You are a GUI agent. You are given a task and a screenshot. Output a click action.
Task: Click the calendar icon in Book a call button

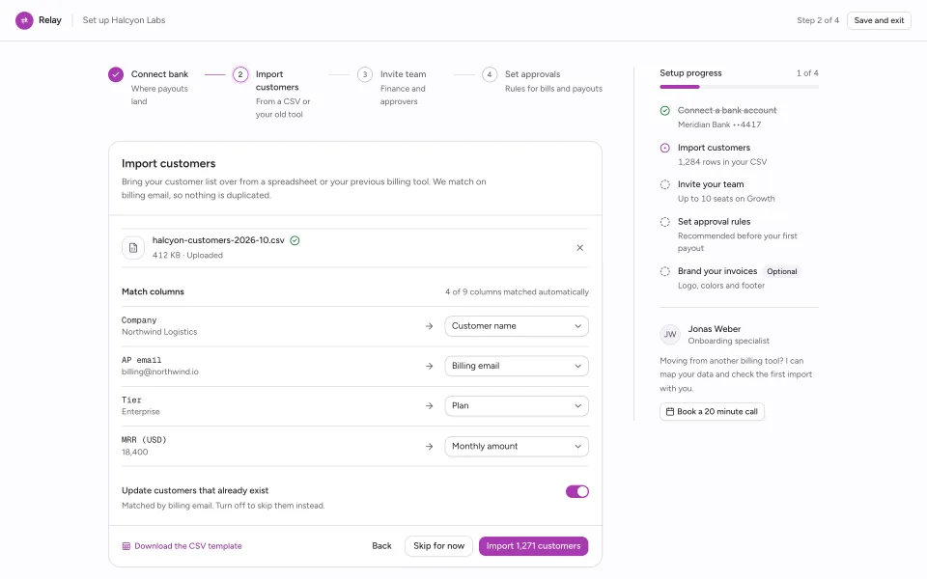coord(670,412)
